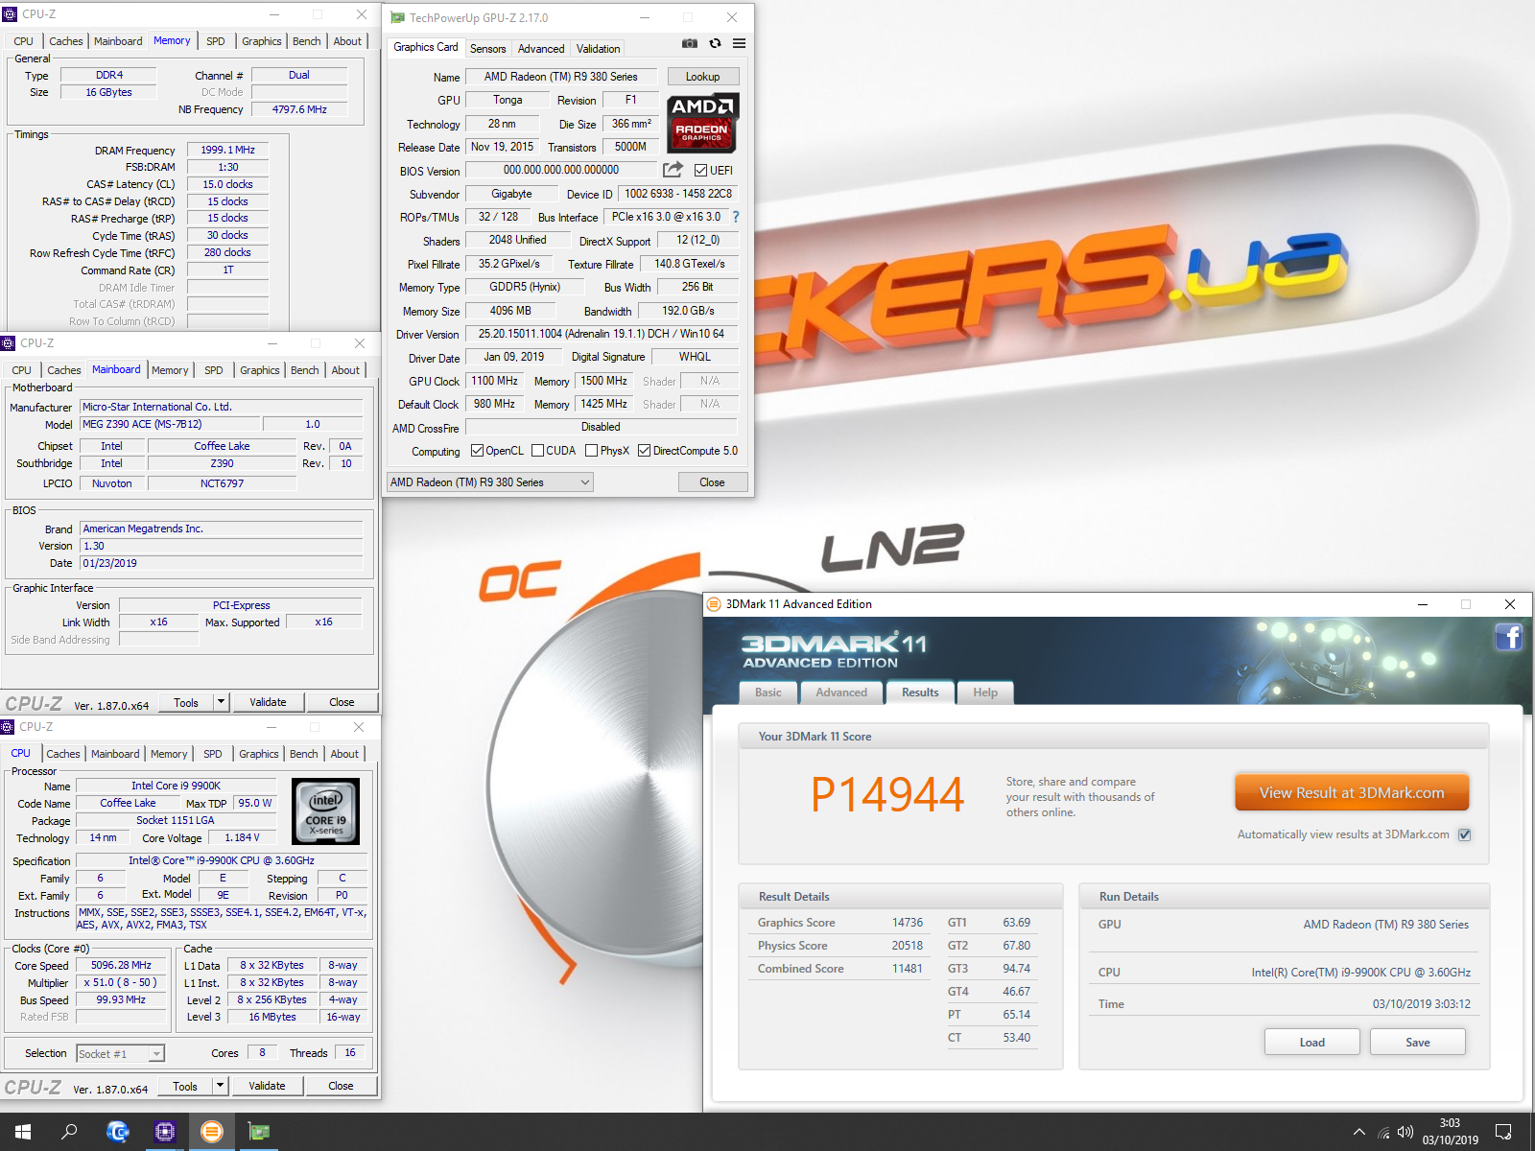Toggle the PhysX checkbox
Viewport: 1535px width, 1151px height.
pos(591,451)
